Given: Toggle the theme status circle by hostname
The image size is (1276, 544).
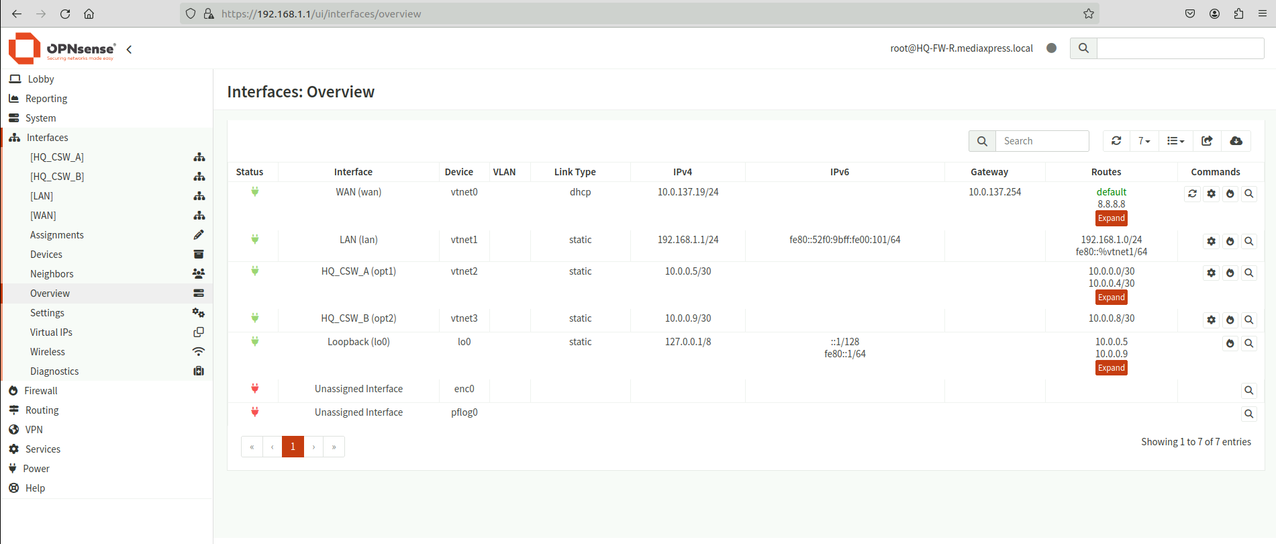Looking at the screenshot, I should [x=1052, y=48].
